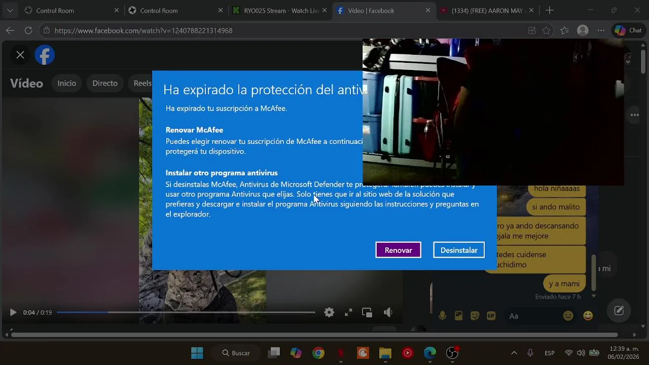Enable picture-in-picture mini player icon
This screenshot has height=365, width=649.
tap(367, 312)
